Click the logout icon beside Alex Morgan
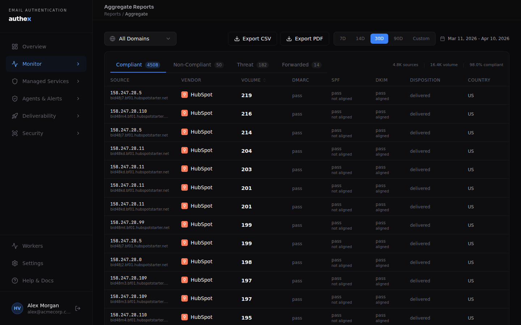Viewport: 521px width, 325px height. tap(78, 308)
